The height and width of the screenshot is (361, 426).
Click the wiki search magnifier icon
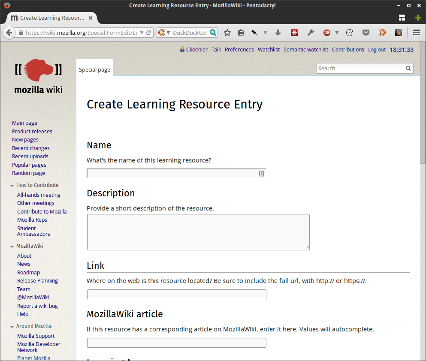pos(408,69)
